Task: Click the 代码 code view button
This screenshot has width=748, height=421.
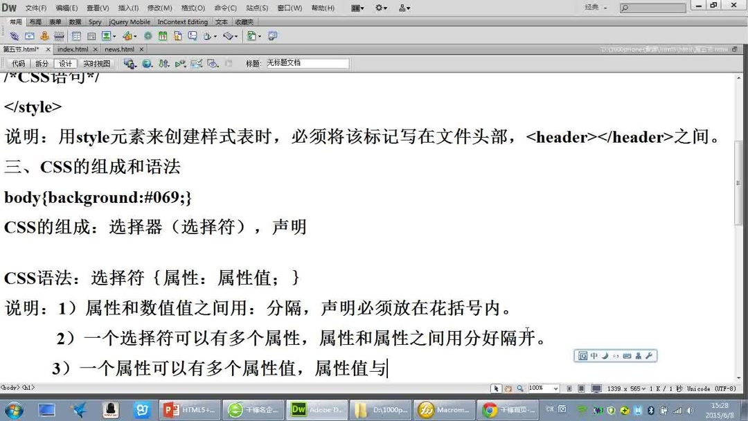Action: tap(17, 63)
